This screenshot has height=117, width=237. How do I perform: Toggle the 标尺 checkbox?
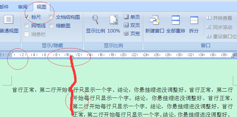pyautogui.click(x=27, y=17)
